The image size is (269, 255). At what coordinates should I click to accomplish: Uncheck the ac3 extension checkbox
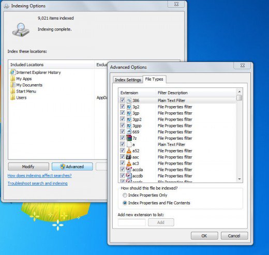tap(123, 163)
